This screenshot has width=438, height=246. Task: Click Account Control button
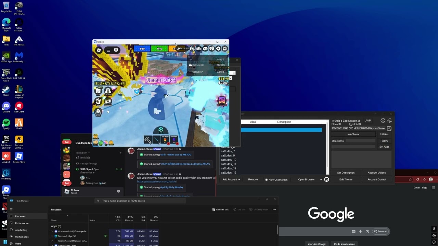[377, 179]
